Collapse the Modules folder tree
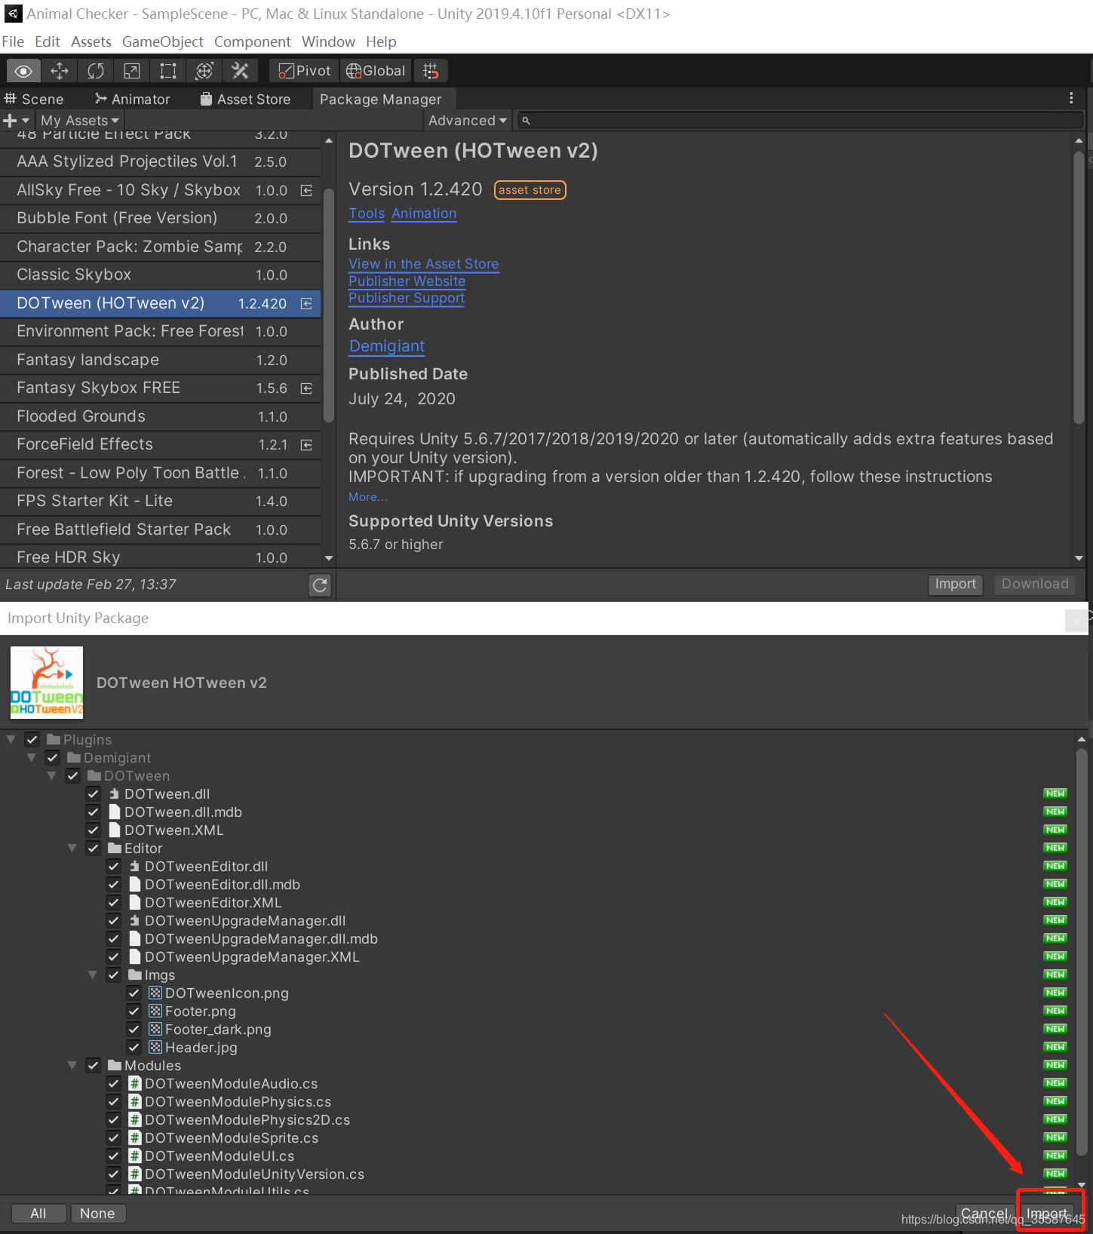 (x=72, y=1065)
